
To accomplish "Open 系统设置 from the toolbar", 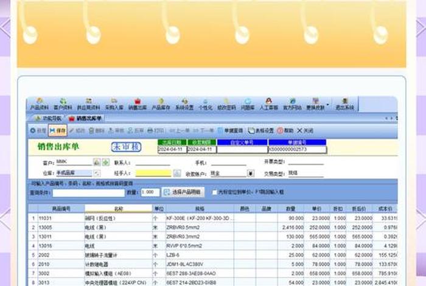I will pyautogui.click(x=184, y=103).
